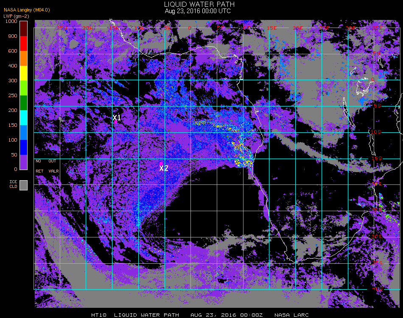Screen dimensions: 403x318
Task: Click the dark green 200-250 legend swatch
Action: click(24, 103)
